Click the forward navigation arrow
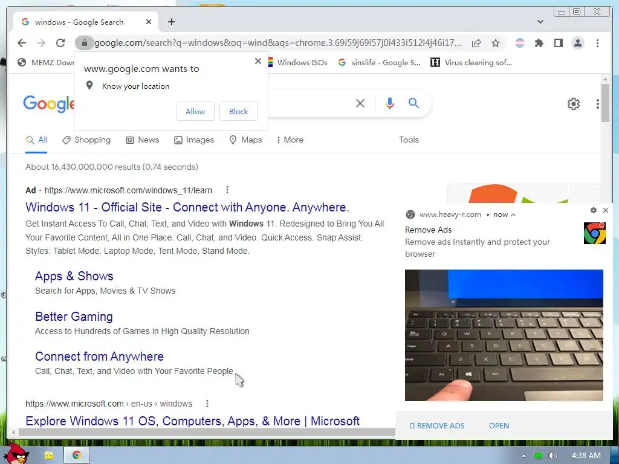Viewport: 619px width, 464px height. tap(41, 43)
